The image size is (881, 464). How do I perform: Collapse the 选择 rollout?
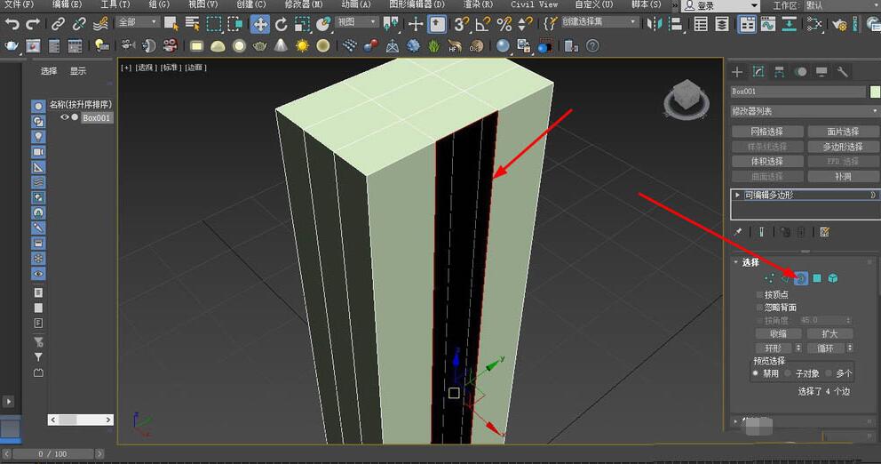point(736,262)
